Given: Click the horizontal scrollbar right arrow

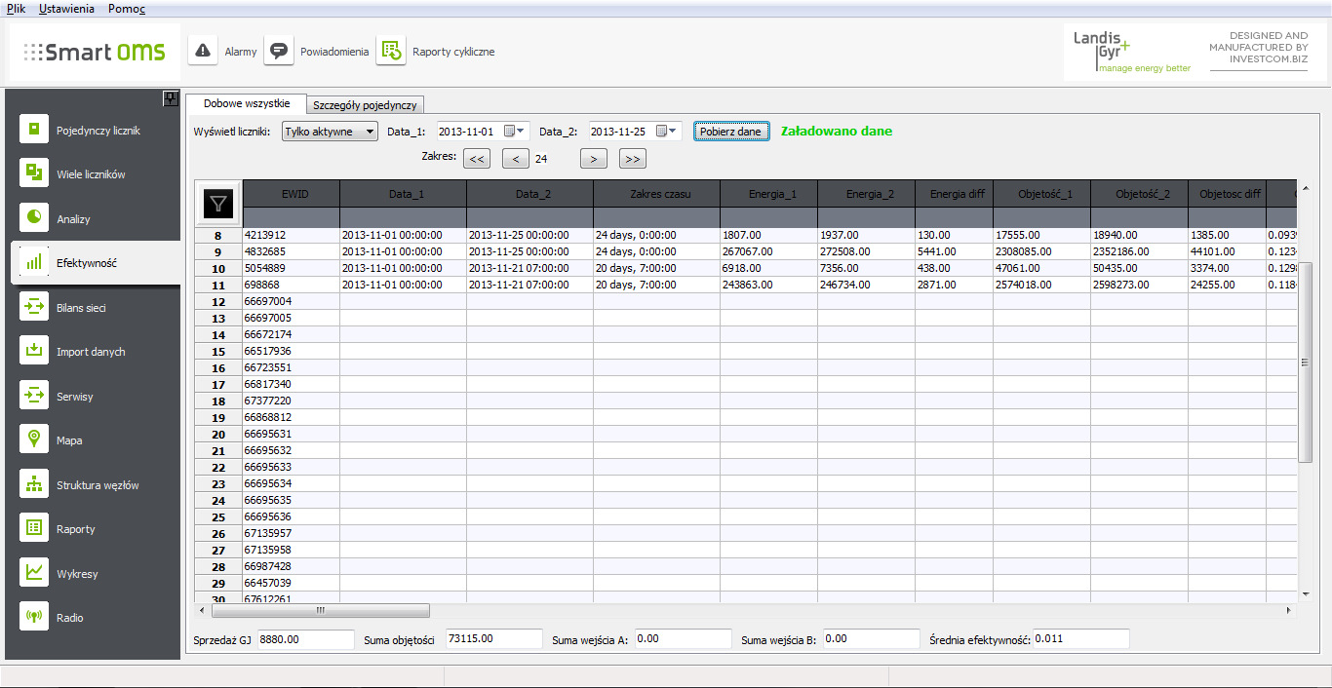Looking at the screenshot, I should pos(1289,611).
